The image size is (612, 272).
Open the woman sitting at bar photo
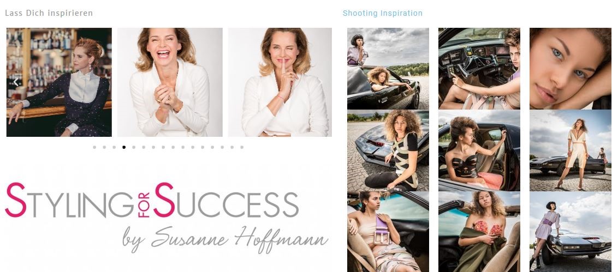[x=59, y=82]
